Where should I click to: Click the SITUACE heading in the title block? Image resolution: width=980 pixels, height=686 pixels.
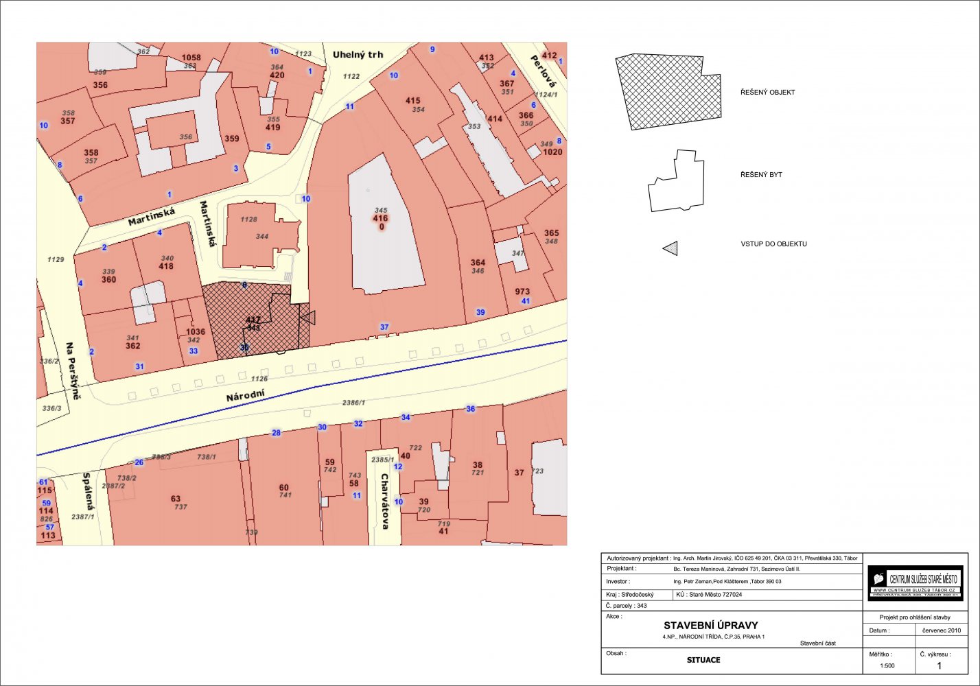tap(703, 660)
